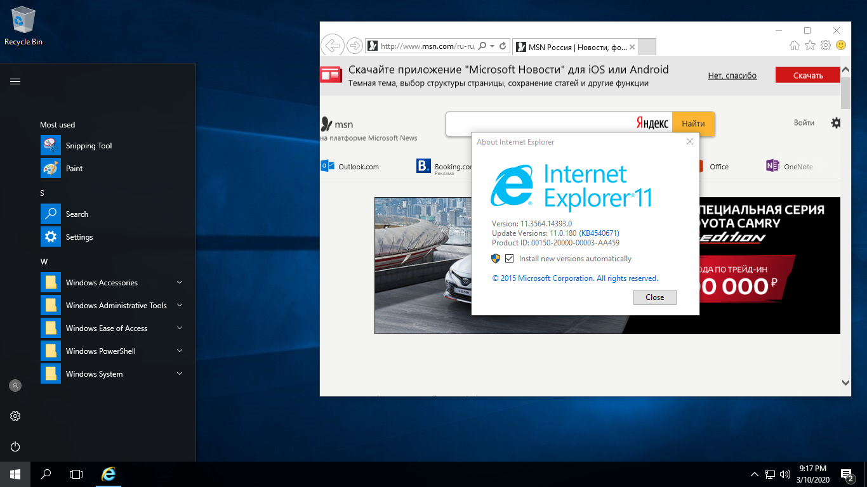The width and height of the screenshot is (867, 487).
Task: Click the smiley feedback icon in IE
Action: point(841,45)
